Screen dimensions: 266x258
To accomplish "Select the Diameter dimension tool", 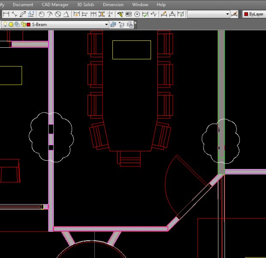I will click(58, 14).
